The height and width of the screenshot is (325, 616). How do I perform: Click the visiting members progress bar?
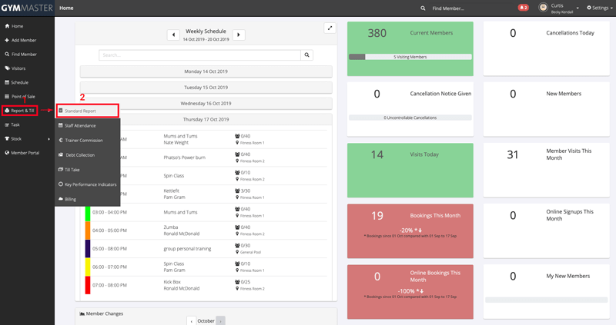coord(410,57)
